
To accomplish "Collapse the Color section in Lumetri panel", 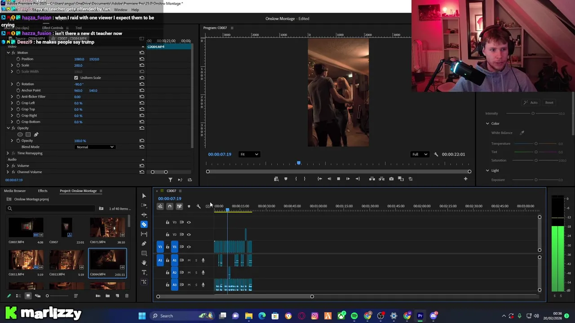I will click(487, 123).
